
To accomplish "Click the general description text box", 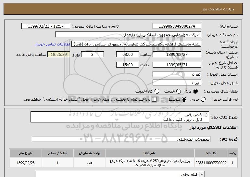I will [x=120, y=117].
